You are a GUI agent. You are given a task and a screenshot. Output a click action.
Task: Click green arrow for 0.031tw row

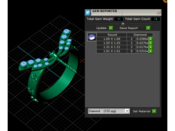(x=151, y=51)
